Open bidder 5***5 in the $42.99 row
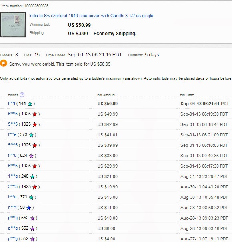The image size is (232, 242). [x=13, y=124]
